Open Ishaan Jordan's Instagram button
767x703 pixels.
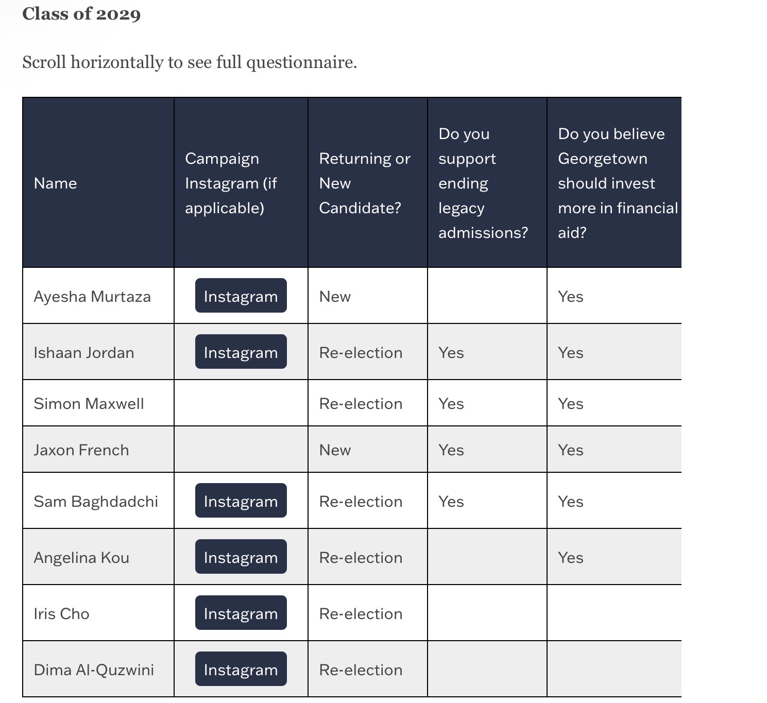[241, 352]
